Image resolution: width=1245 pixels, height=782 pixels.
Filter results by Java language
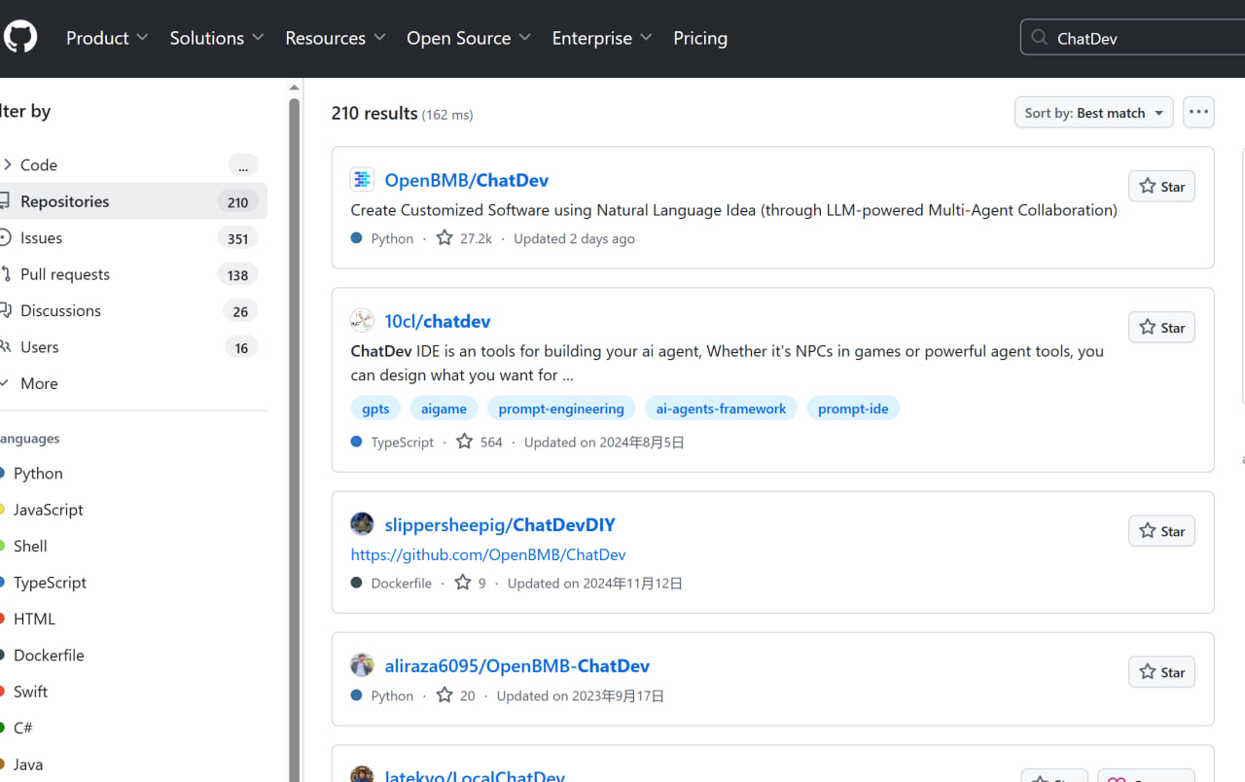click(x=27, y=764)
